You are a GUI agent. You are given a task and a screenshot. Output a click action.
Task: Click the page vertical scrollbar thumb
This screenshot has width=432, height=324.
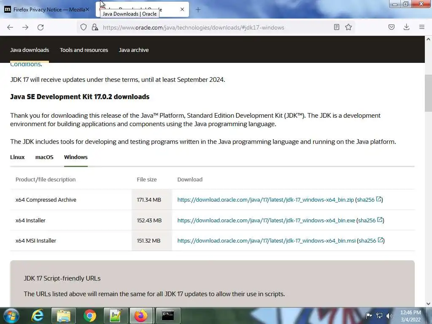pyautogui.click(x=428, y=93)
